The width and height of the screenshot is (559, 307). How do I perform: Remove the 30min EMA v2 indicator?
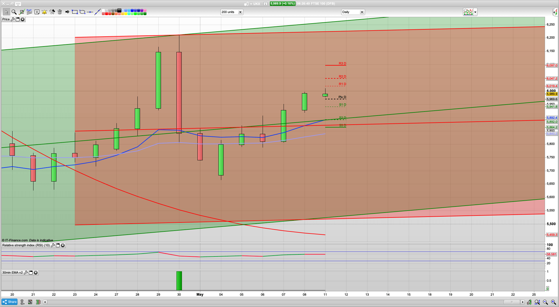[x=36, y=273]
